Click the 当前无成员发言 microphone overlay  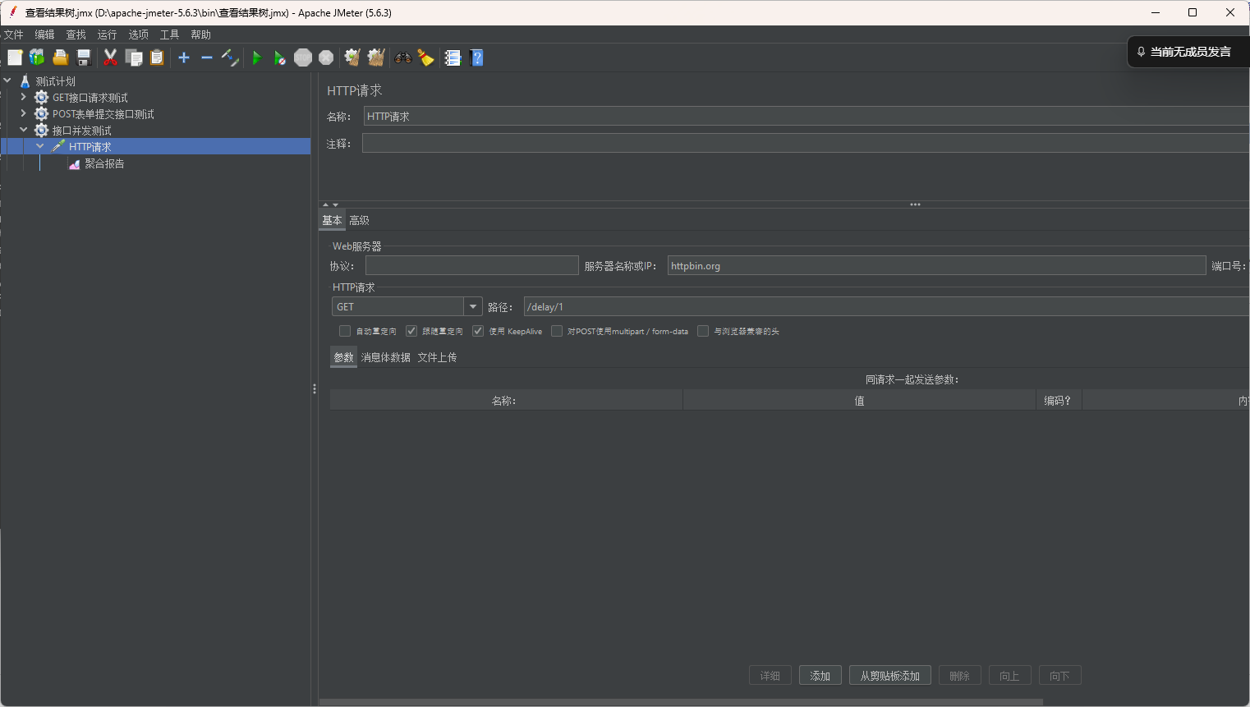point(1188,52)
